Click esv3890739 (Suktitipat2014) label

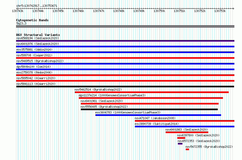(157, 124)
